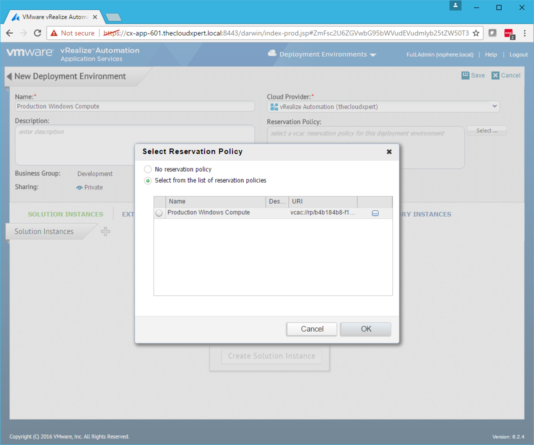Open Chrome three-dot menu
Viewport: 534px width, 445px height.
click(524, 33)
